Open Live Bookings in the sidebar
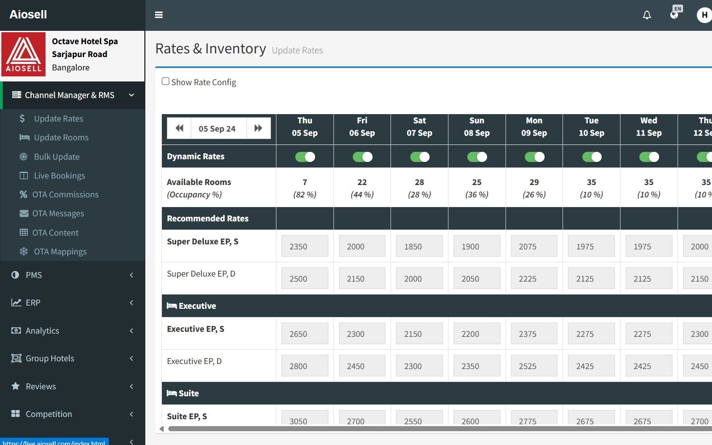Viewport: 712px width, 445px height. click(59, 176)
